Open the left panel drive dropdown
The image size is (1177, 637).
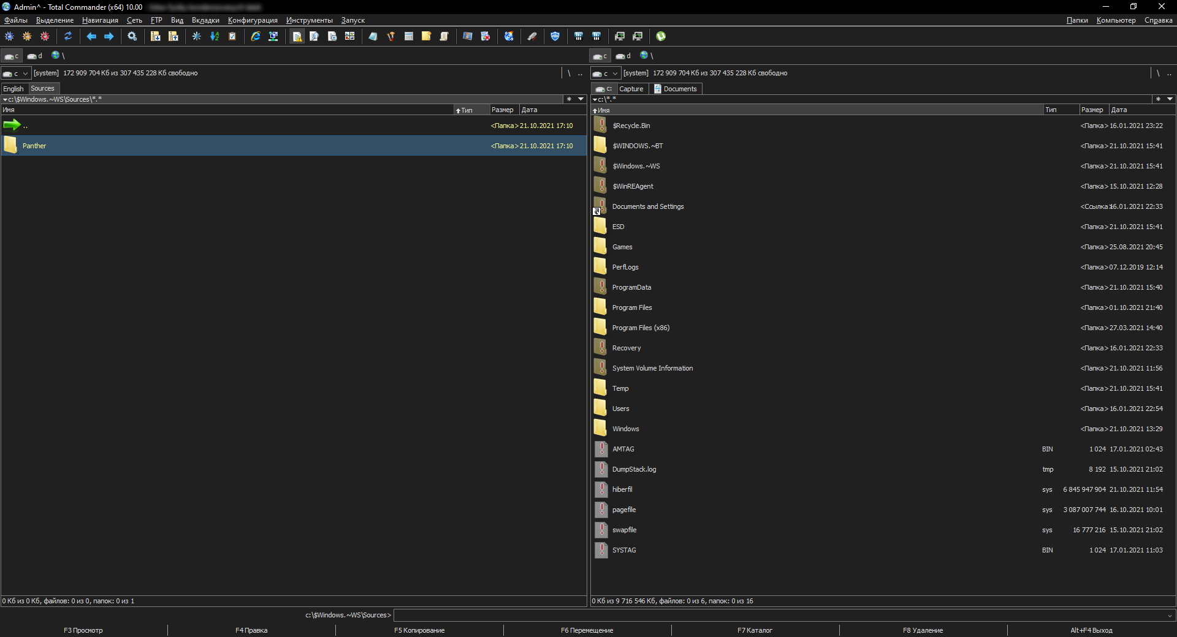tap(16, 73)
